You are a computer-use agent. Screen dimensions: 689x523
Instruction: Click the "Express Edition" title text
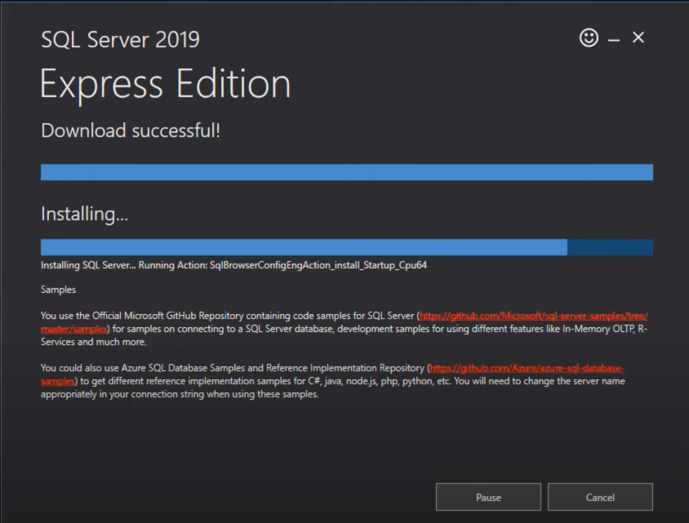(165, 83)
